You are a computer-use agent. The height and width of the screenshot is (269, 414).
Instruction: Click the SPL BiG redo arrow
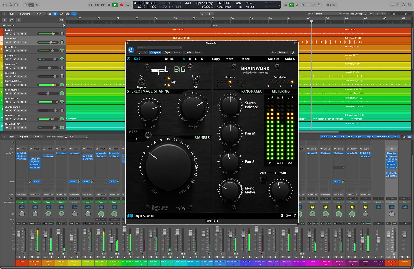point(172,59)
